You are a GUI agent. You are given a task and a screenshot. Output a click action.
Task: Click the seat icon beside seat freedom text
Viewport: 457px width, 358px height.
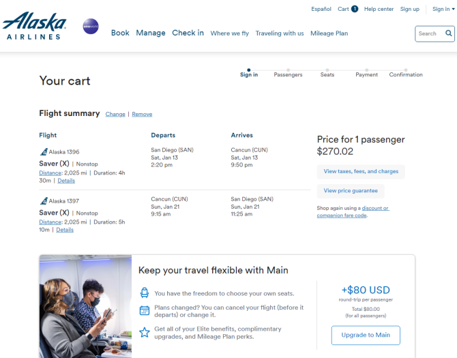tap(145, 293)
